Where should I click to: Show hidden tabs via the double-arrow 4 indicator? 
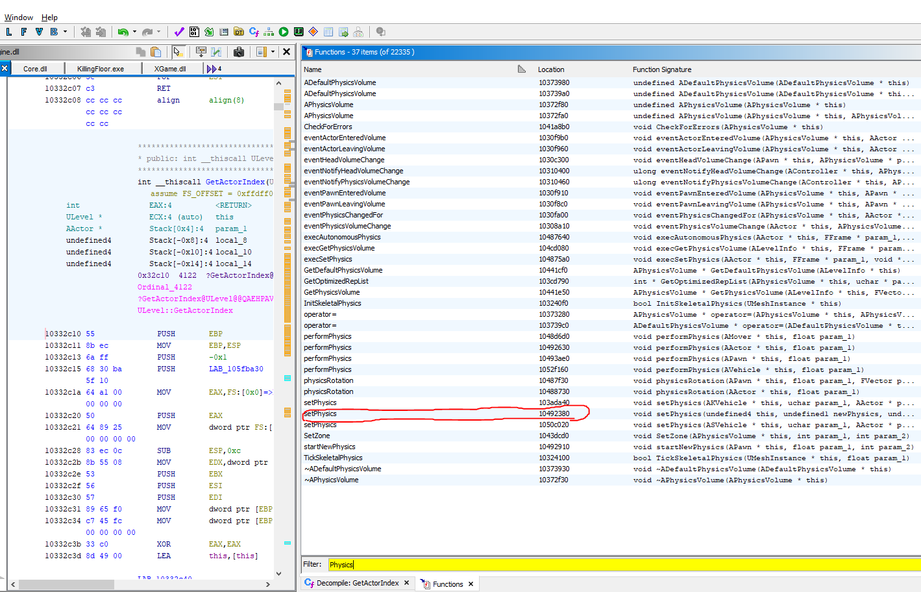tap(214, 69)
